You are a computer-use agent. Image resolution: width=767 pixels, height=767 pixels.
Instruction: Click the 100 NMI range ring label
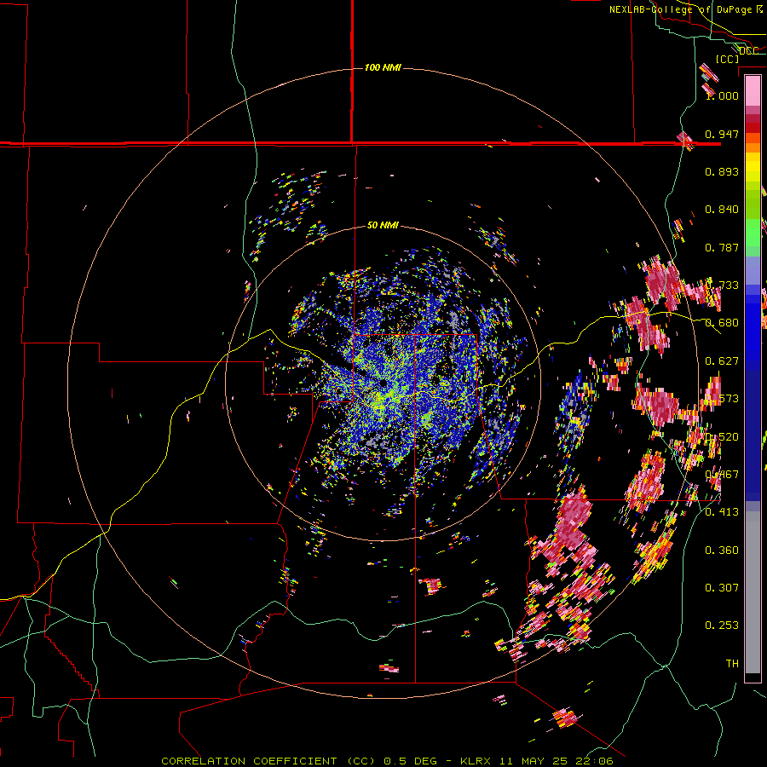click(383, 67)
